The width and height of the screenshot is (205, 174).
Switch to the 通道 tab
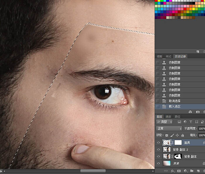click(168, 117)
